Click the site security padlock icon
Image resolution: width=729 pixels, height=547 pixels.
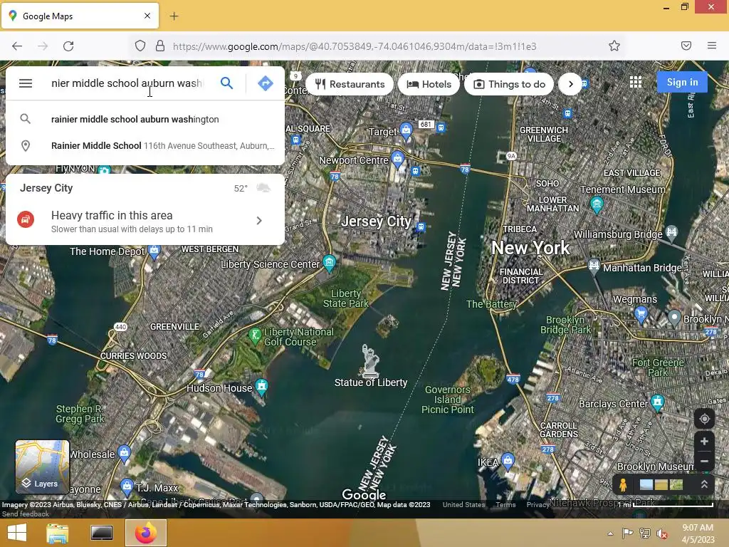pos(160,46)
